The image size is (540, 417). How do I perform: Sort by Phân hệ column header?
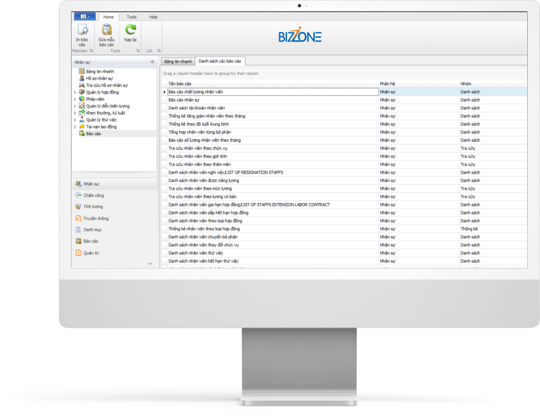tap(419, 84)
